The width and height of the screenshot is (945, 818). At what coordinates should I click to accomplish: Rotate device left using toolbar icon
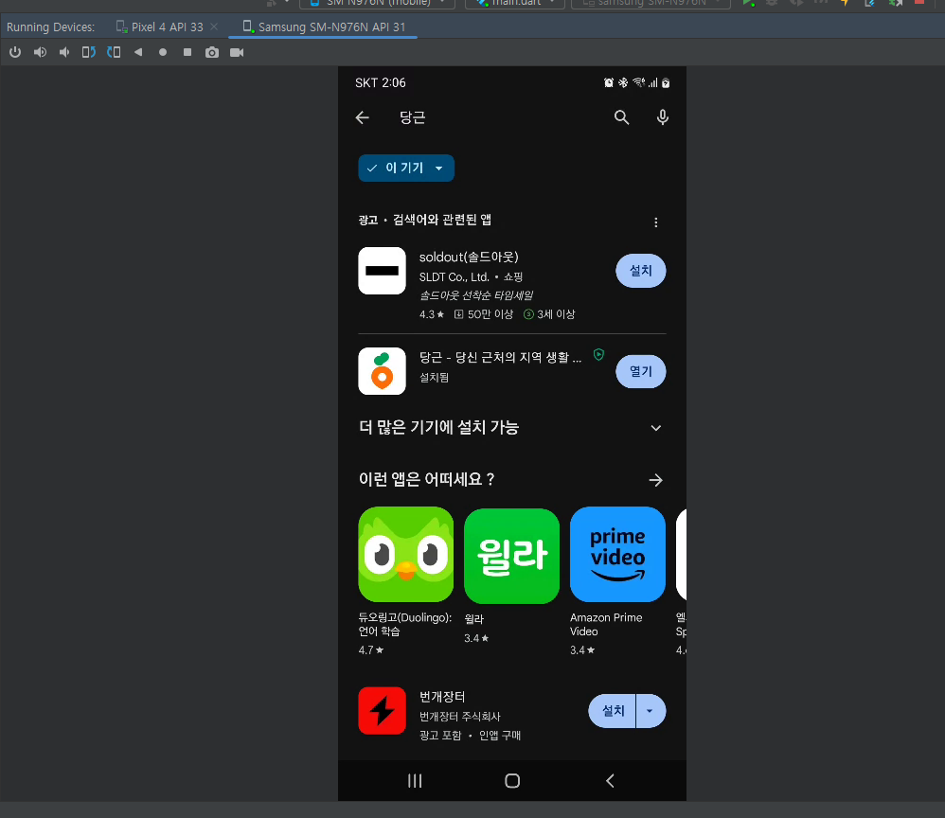pyautogui.click(x=89, y=52)
